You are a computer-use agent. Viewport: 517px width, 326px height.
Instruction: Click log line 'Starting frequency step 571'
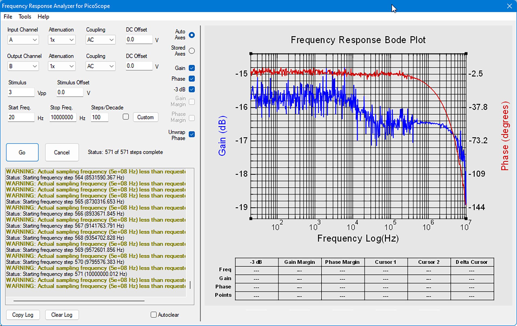(x=67, y=274)
